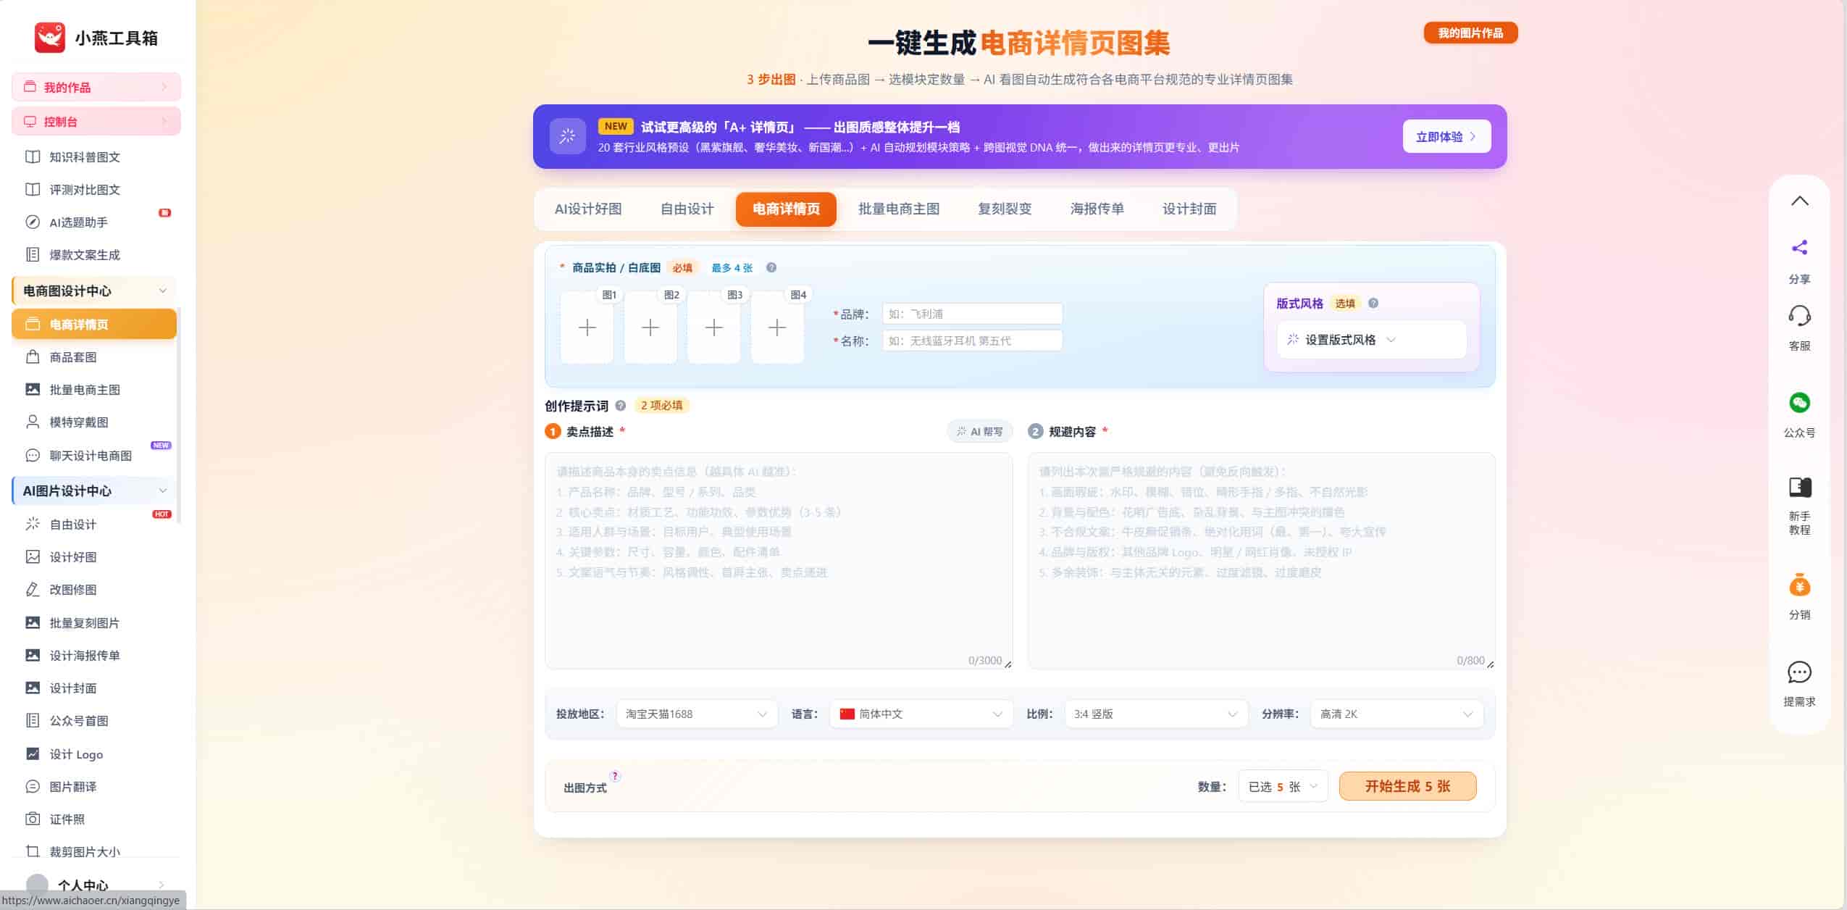Click the 小燕工具箱 logo icon
1847x910 pixels.
coord(49,38)
